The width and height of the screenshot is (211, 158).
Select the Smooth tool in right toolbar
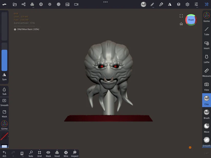pos(207,142)
